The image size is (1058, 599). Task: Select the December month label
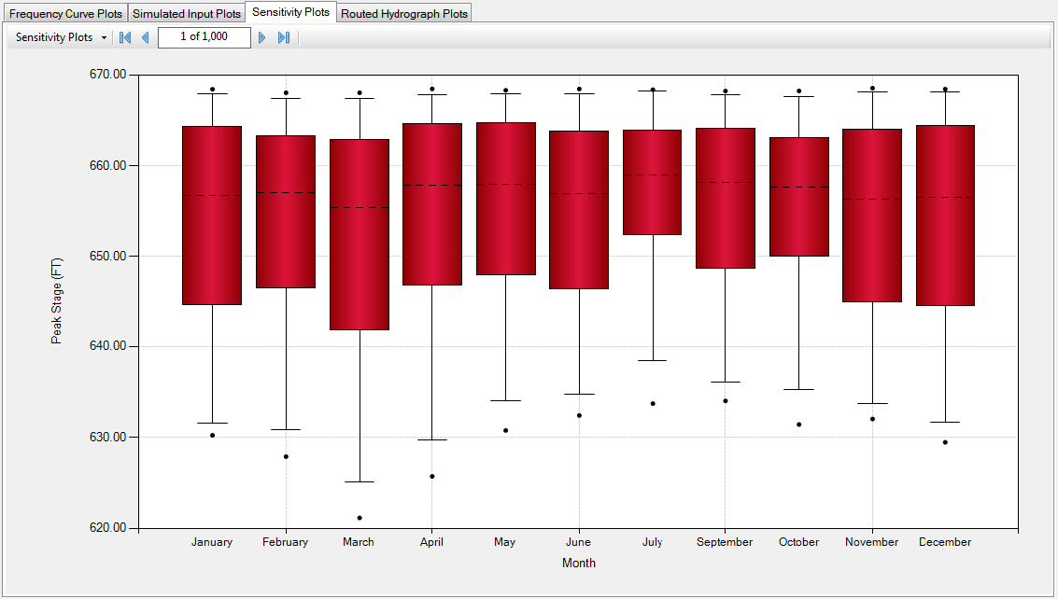(x=944, y=541)
